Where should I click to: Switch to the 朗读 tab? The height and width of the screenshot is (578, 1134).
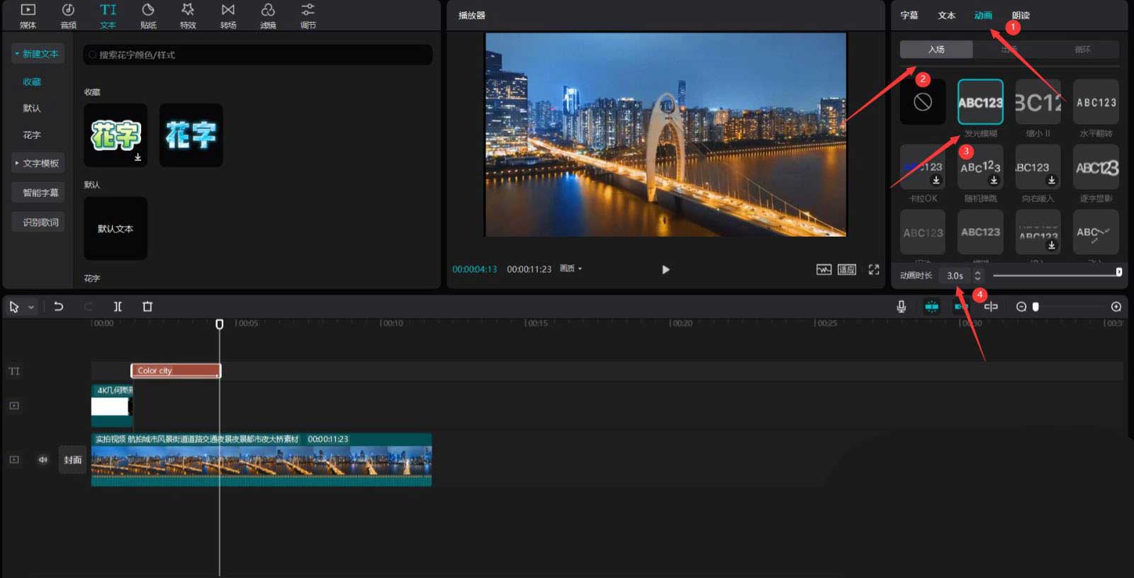pyautogui.click(x=1021, y=16)
